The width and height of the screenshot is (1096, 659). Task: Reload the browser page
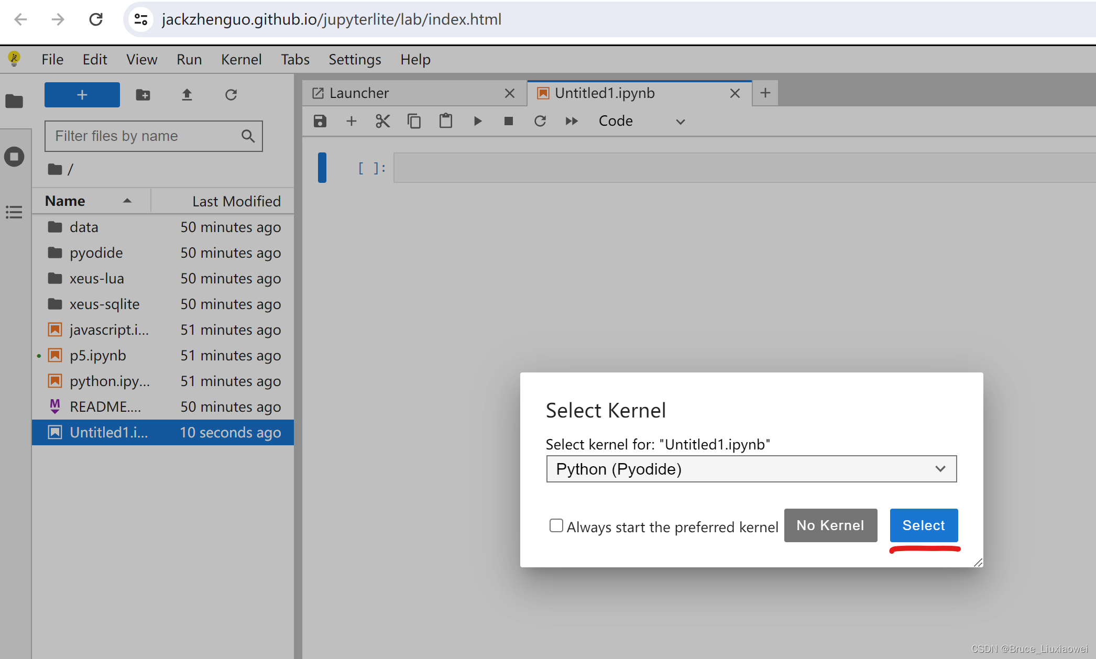(96, 19)
